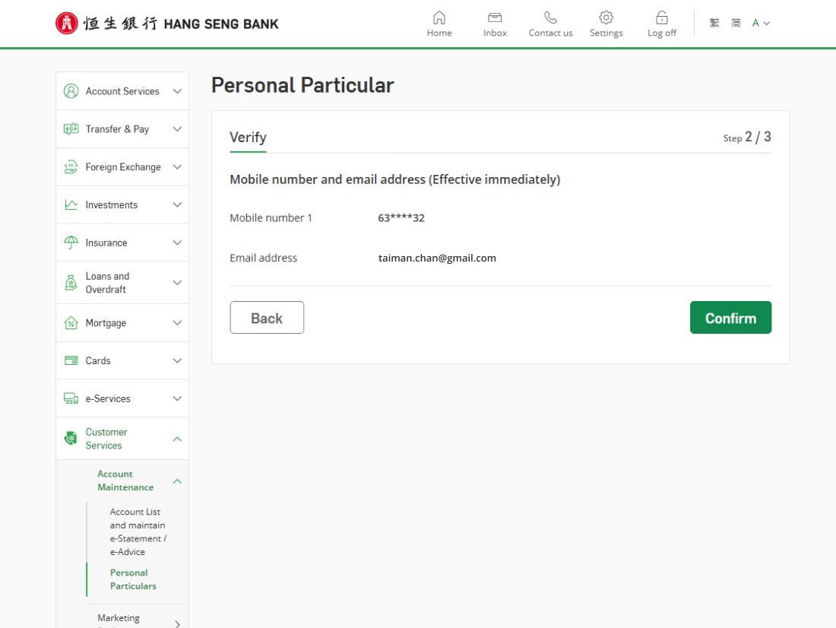
Task: Expand the Account Services menu chevron
Action: (x=177, y=91)
